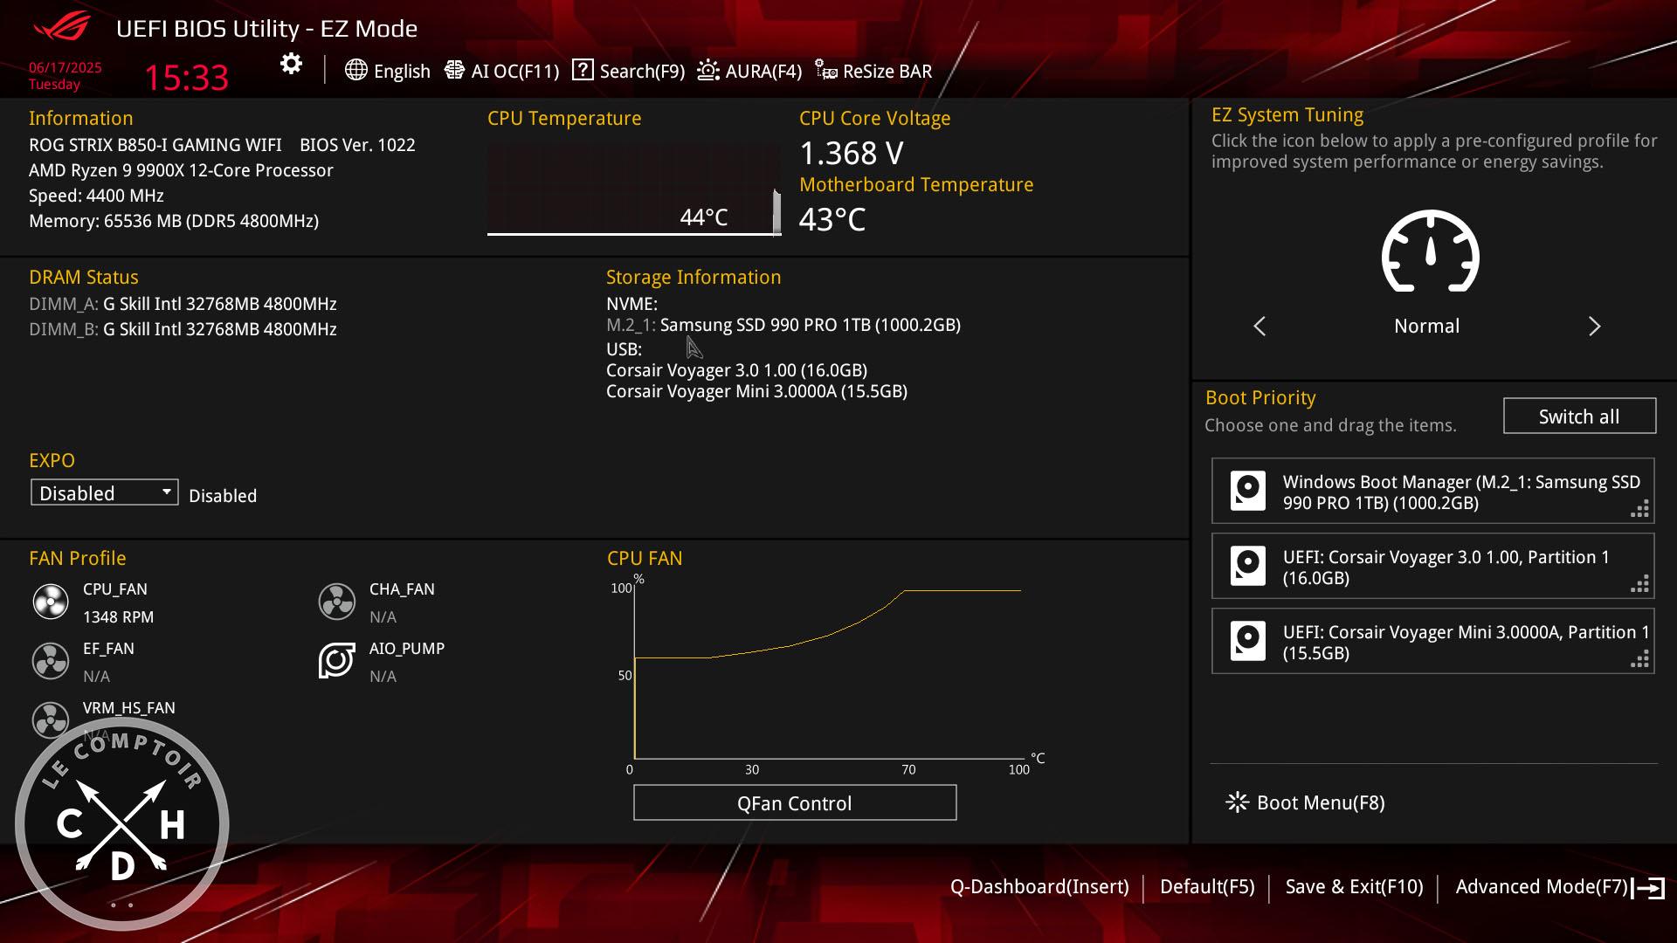Click the drive icon on Windows Boot Manager entry
Viewport: 1677px width, 943px height.
coord(1248,490)
